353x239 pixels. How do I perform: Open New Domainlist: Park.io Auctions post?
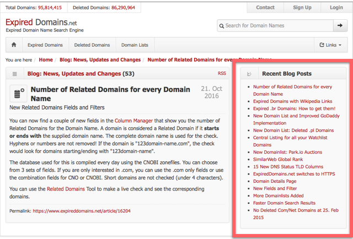(x=287, y=152)
